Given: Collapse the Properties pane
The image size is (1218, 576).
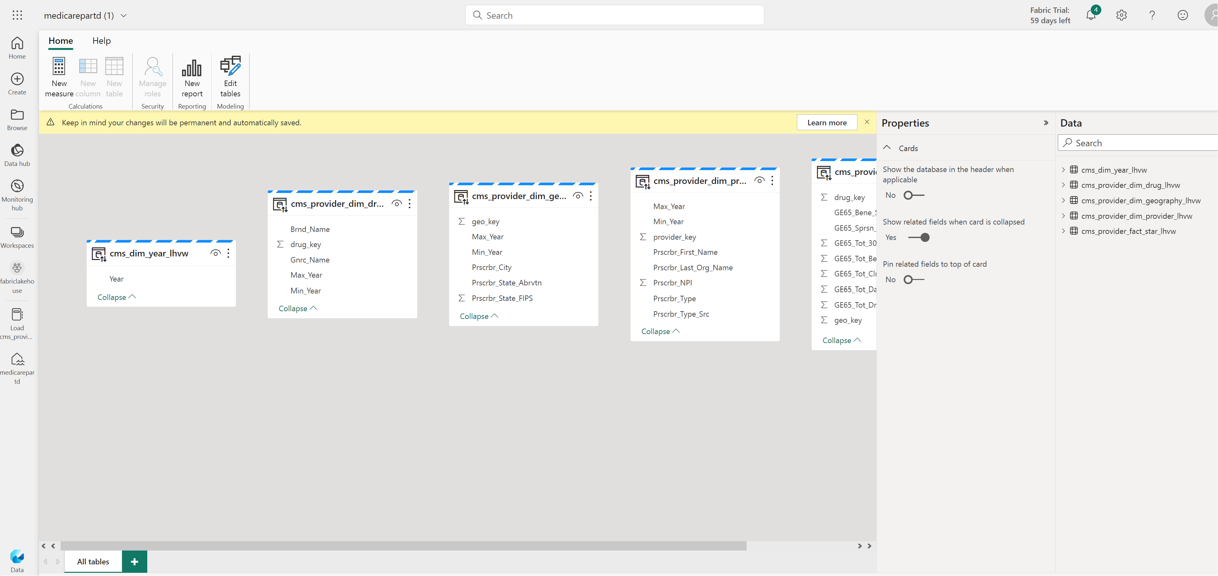Looking at the screenshot, I should 1046,123.
